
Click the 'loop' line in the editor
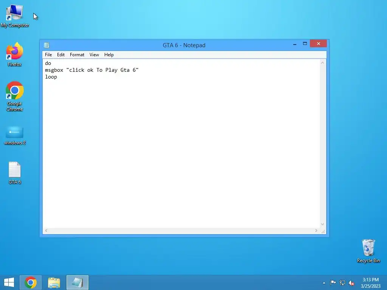pyautogui.click(x=51, y=77)
